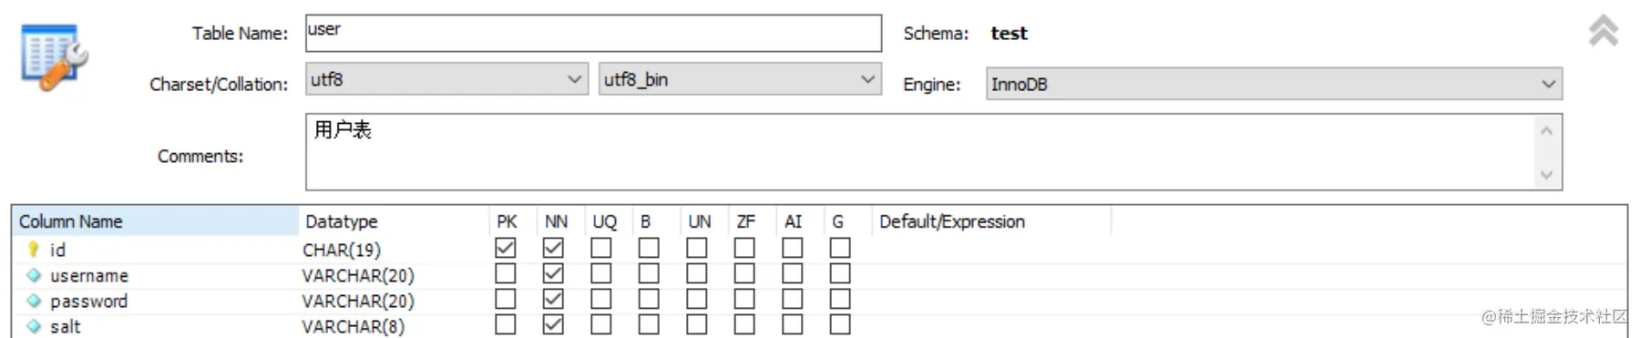The image size is (1640, 338).
Task: Enable B for the password column
Action: point(649,299)
